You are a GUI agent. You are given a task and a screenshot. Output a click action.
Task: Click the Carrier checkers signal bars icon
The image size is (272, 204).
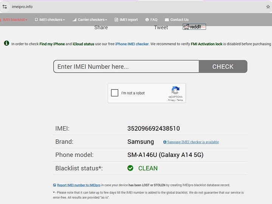click(x=74, y=20)
